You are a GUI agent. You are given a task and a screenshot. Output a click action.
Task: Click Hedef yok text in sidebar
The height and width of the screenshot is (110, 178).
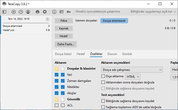(9, 30)
